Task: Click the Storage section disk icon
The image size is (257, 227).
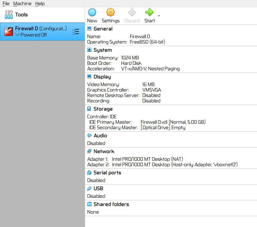Action: (89, 109)
